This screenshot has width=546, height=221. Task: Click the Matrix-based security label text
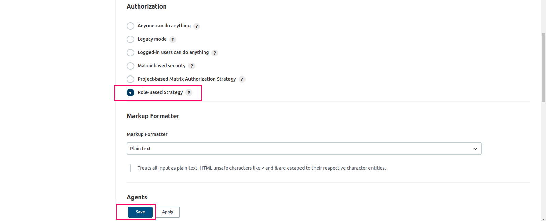[x=162, y=66]
